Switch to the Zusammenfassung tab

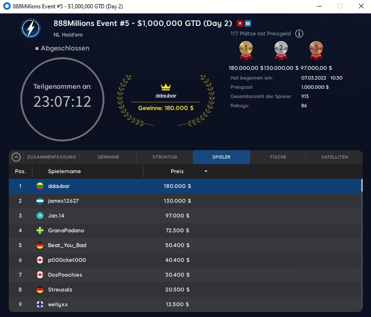[x=52, y=157]
